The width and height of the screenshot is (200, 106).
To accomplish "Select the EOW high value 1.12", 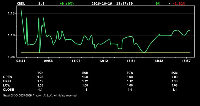I will [130, 81].
